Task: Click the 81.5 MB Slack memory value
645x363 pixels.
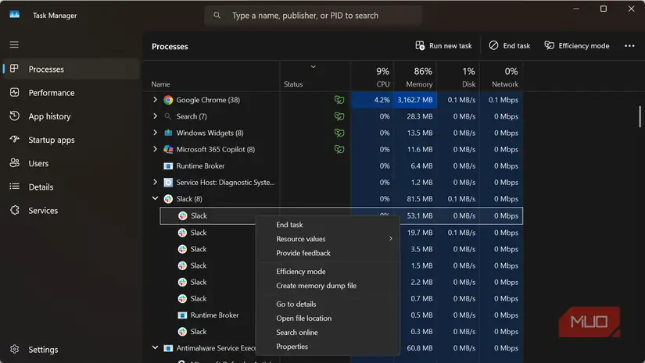Action: coord(420,199)
